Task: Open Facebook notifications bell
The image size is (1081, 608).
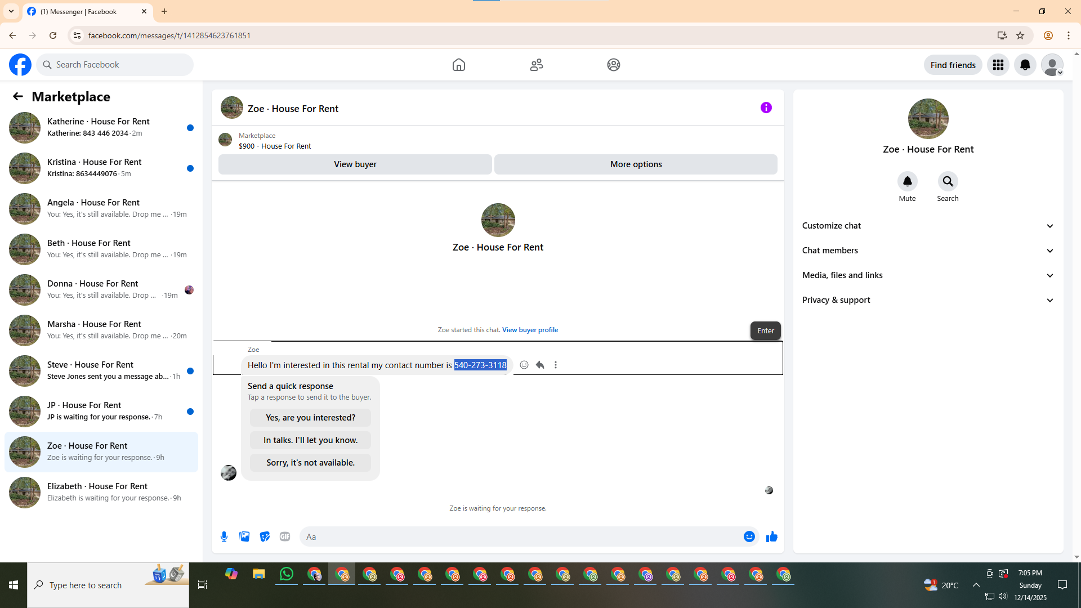Action: pos(1025,65)
